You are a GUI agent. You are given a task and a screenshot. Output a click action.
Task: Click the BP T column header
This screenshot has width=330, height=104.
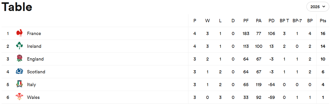pos(284,21)
